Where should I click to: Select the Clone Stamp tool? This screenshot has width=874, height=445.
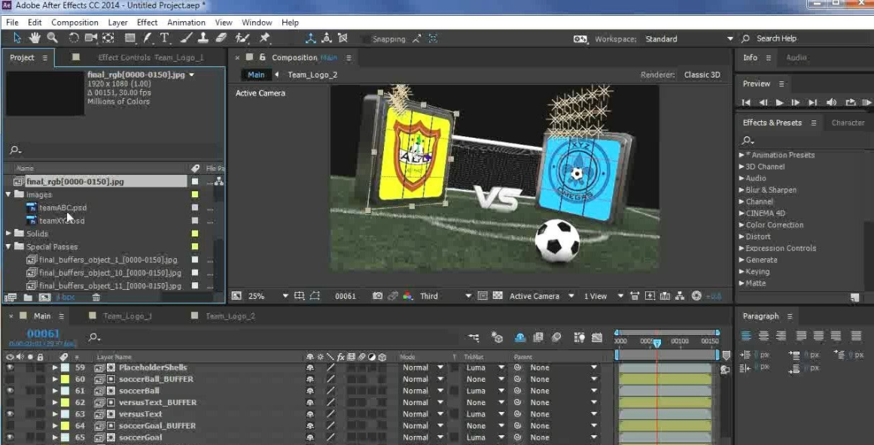(203, 38)
